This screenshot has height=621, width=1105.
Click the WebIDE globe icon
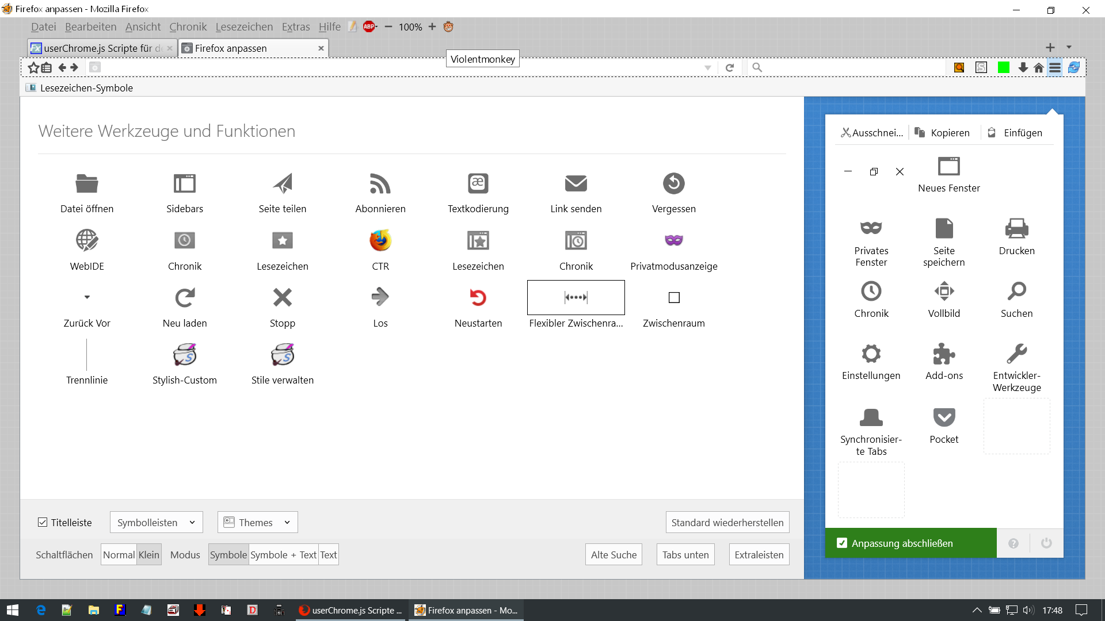click(87, 240)
